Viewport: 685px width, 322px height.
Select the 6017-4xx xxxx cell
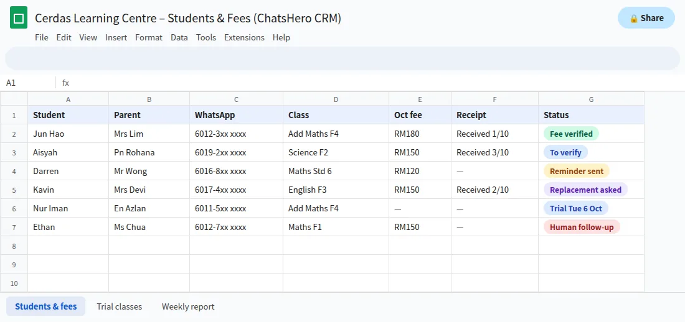(x=237, y=190)
